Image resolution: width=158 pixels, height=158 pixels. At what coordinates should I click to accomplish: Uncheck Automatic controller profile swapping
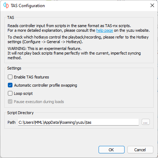(x=10, y=85)
